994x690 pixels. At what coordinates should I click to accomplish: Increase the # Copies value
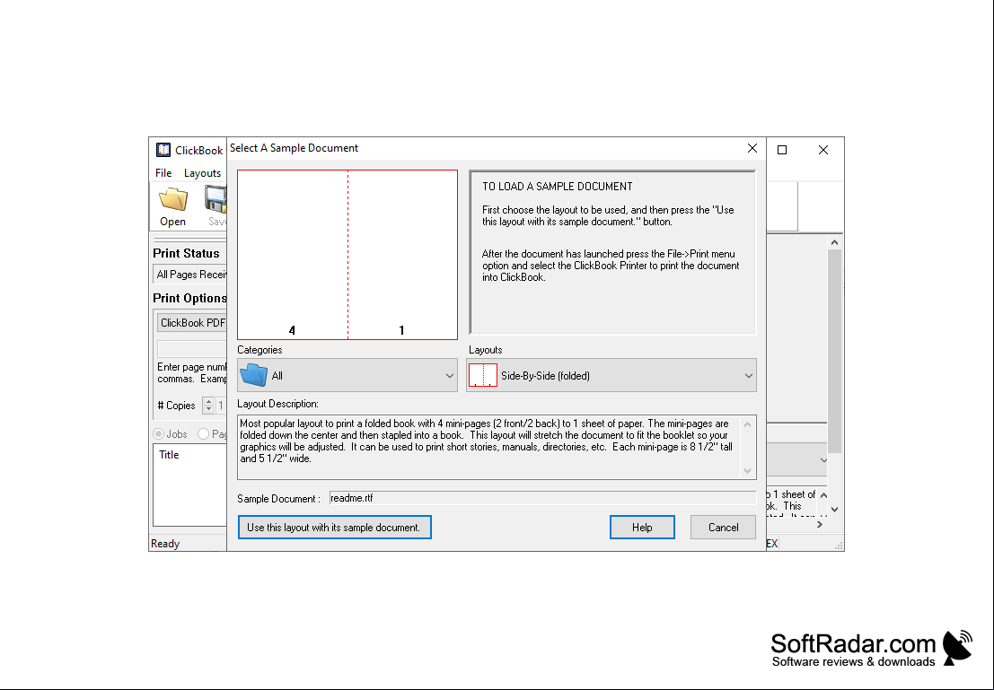208,401
